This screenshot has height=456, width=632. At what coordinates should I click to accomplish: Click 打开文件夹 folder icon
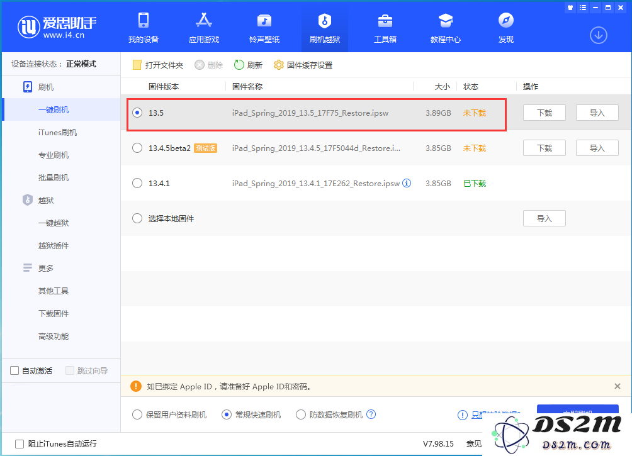pyautogui.click(x=137, y=65)
